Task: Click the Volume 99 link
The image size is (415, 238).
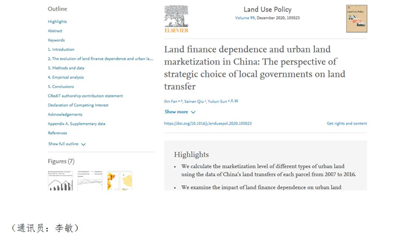Action: 247,18
